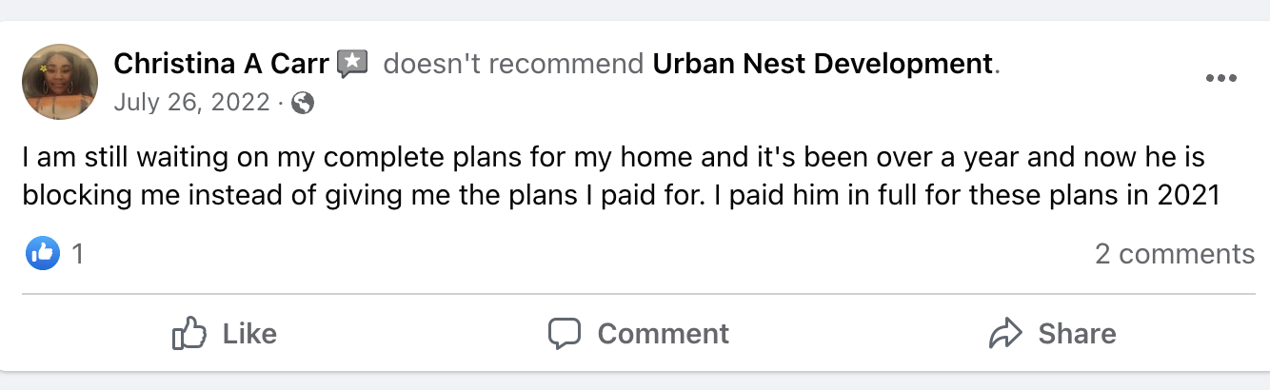Screen dimensions: 1270x390
Task: Click the second line mentioning paid in 2021
Action: pos(621,195)
